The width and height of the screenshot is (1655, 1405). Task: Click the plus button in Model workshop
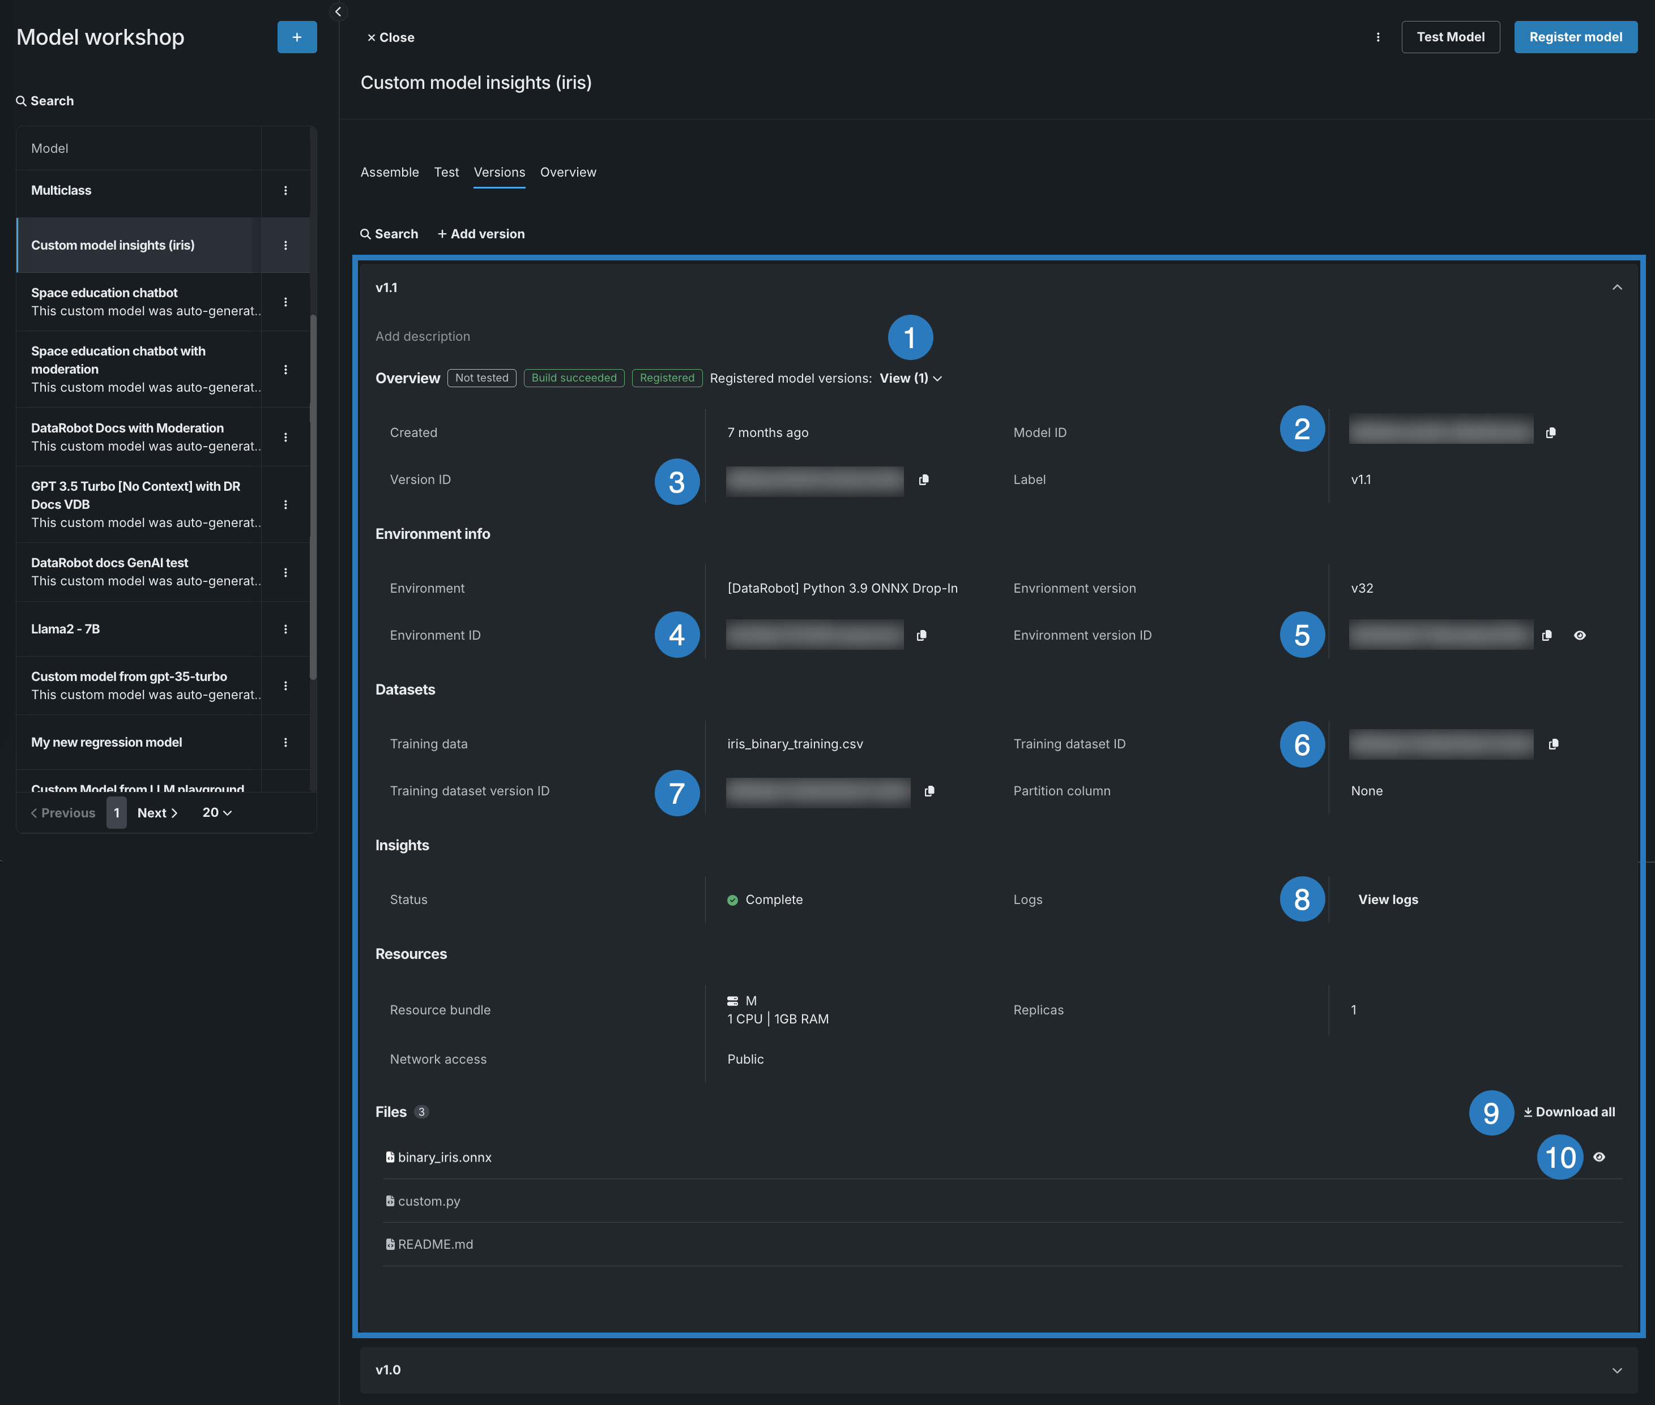[x=296, y=37]
